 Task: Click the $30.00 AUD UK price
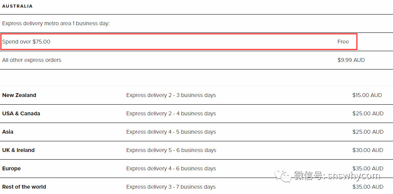368,150
